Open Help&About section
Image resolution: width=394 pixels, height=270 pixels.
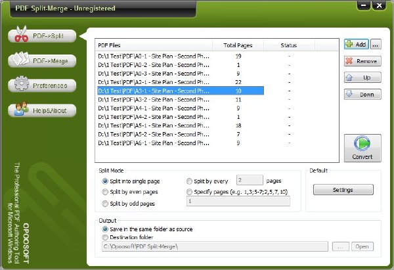[42, 110]
